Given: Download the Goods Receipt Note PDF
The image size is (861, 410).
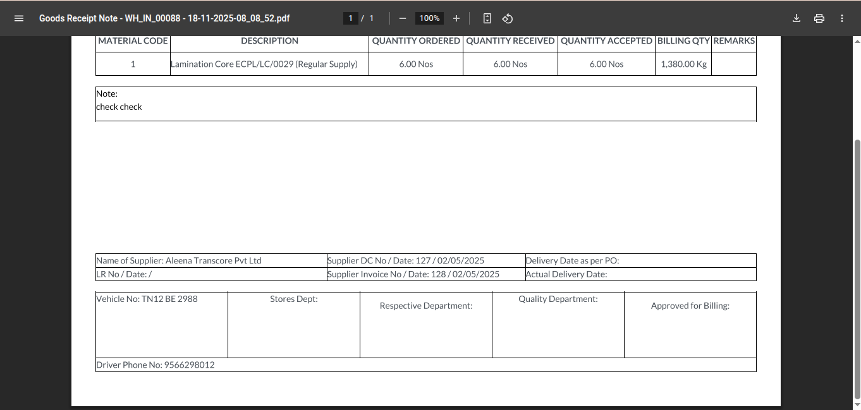Looking at the screenshot, I should pyautogui.click(x=797, y=18).
